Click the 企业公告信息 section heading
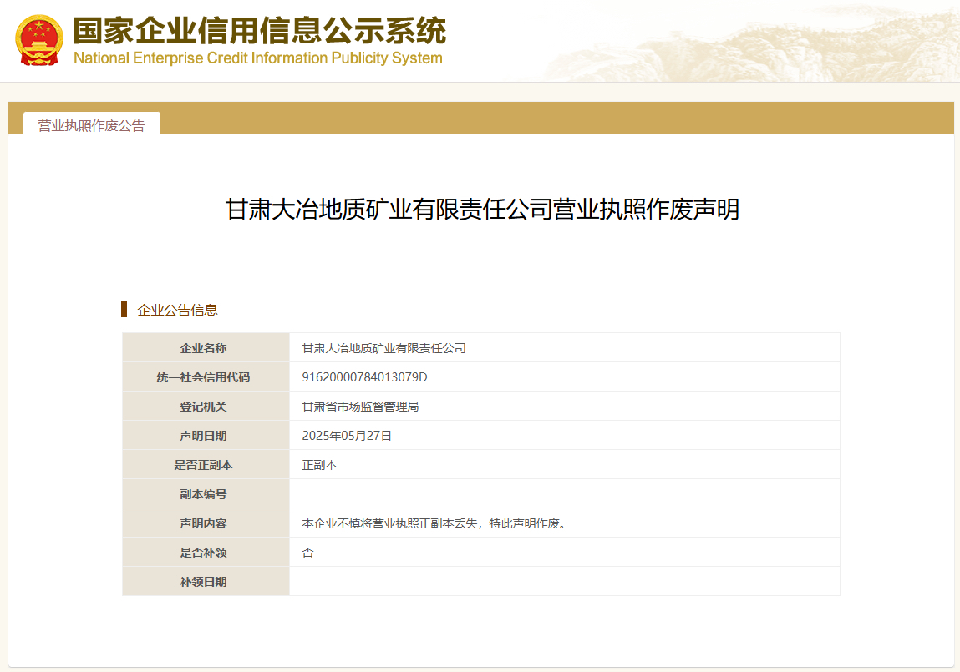This screenshot has height=672, width=960. [x=178, y=310]
